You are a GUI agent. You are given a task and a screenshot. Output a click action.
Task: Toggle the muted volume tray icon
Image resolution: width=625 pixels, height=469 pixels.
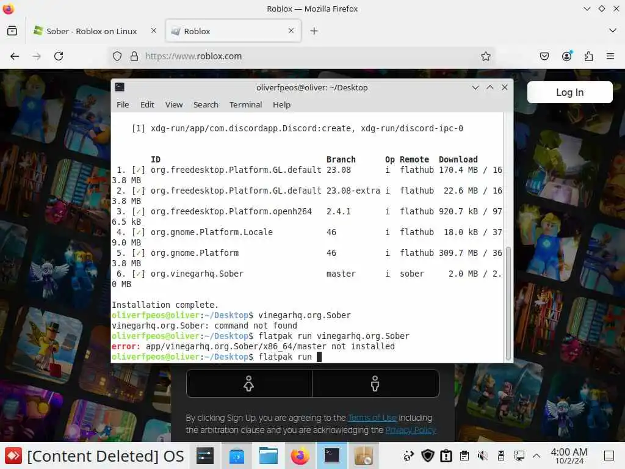tap(483, 456)
